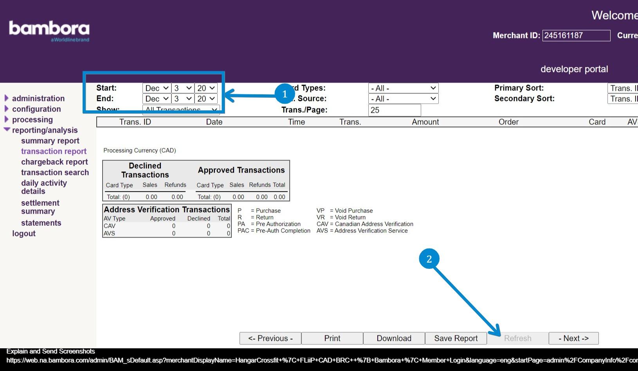
Task: Expand the administration menu arrow
Action: [6, 98]
